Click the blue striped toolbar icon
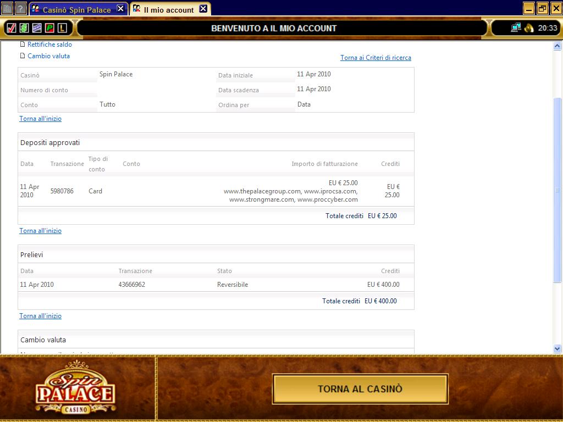This screenshot has width=563, height=422. pos(37,27)
